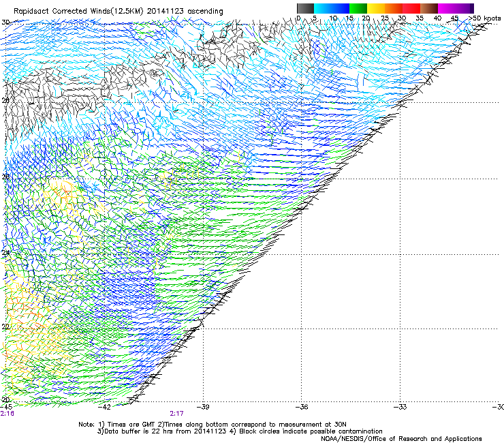Click the 2:17 purple time stamp
This screenshot has width=504, height=443.
click(177, 414)
